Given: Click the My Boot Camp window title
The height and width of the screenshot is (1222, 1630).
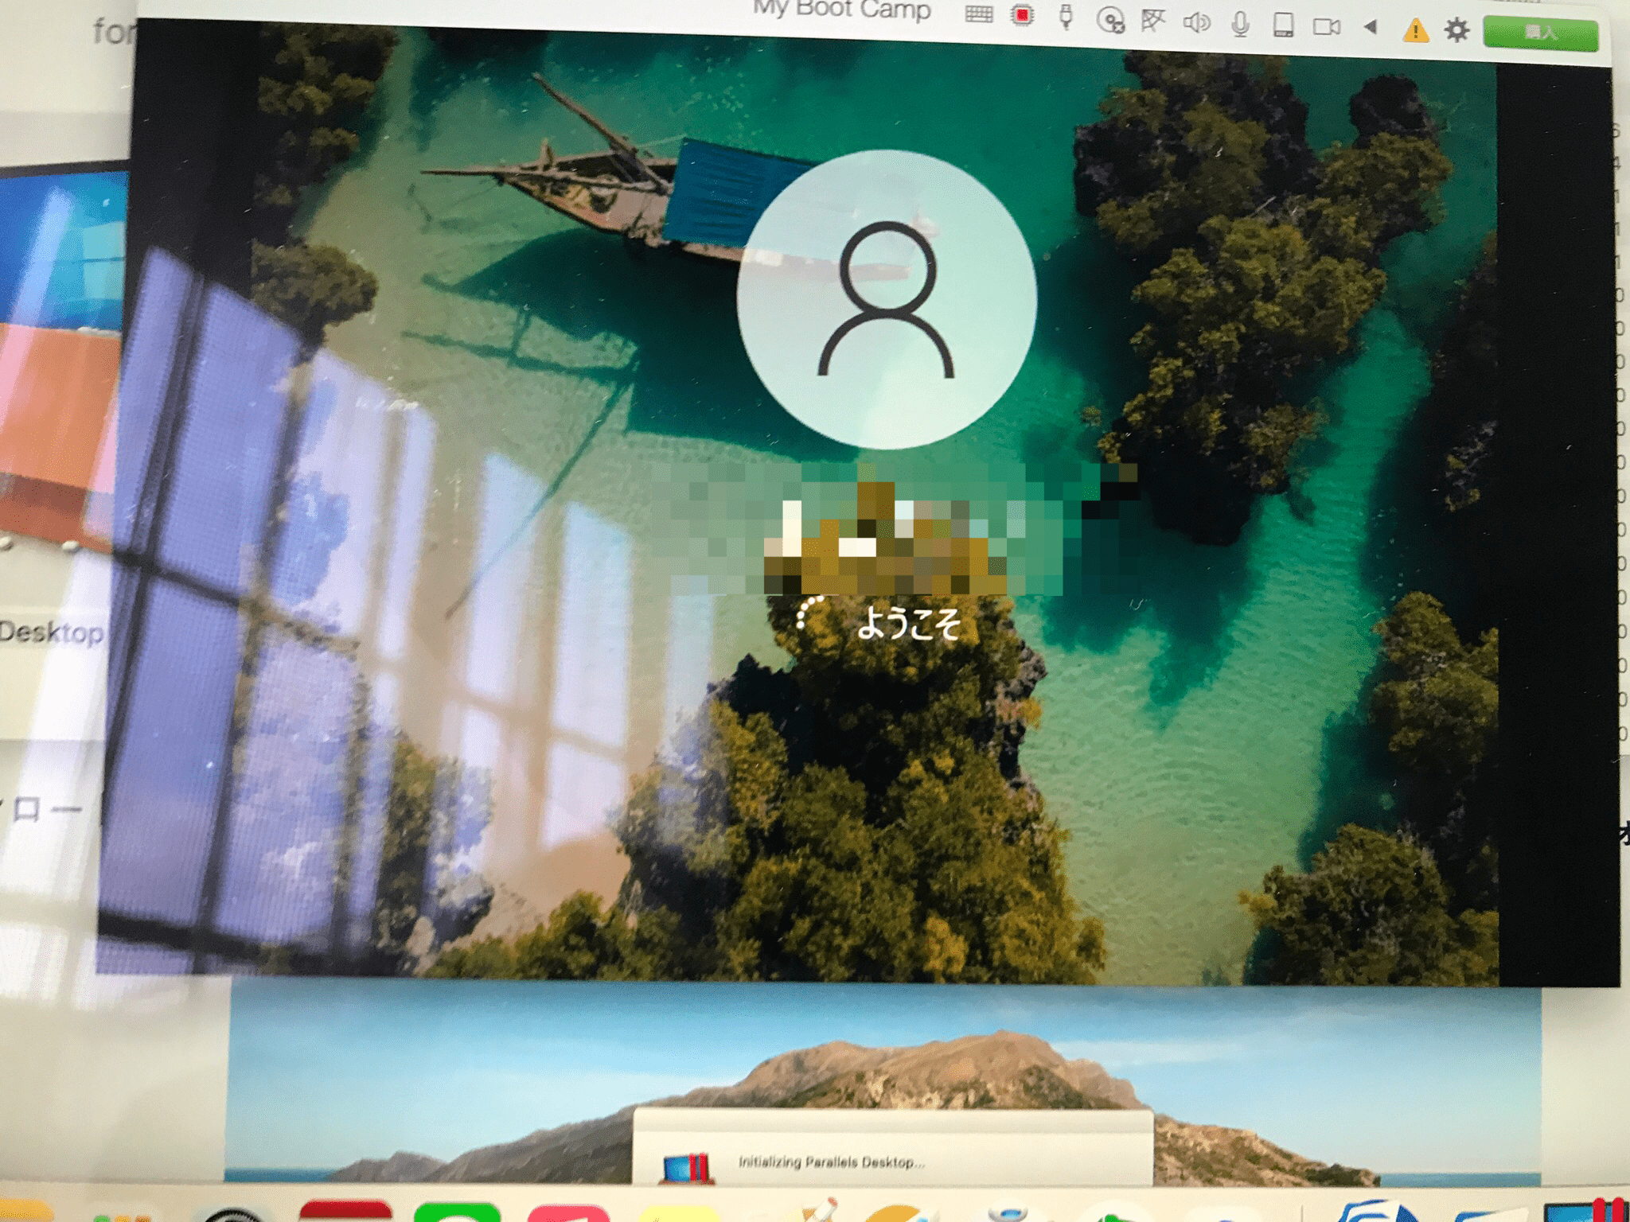Looking at the screenshot, I should click(x=841, y=10).
